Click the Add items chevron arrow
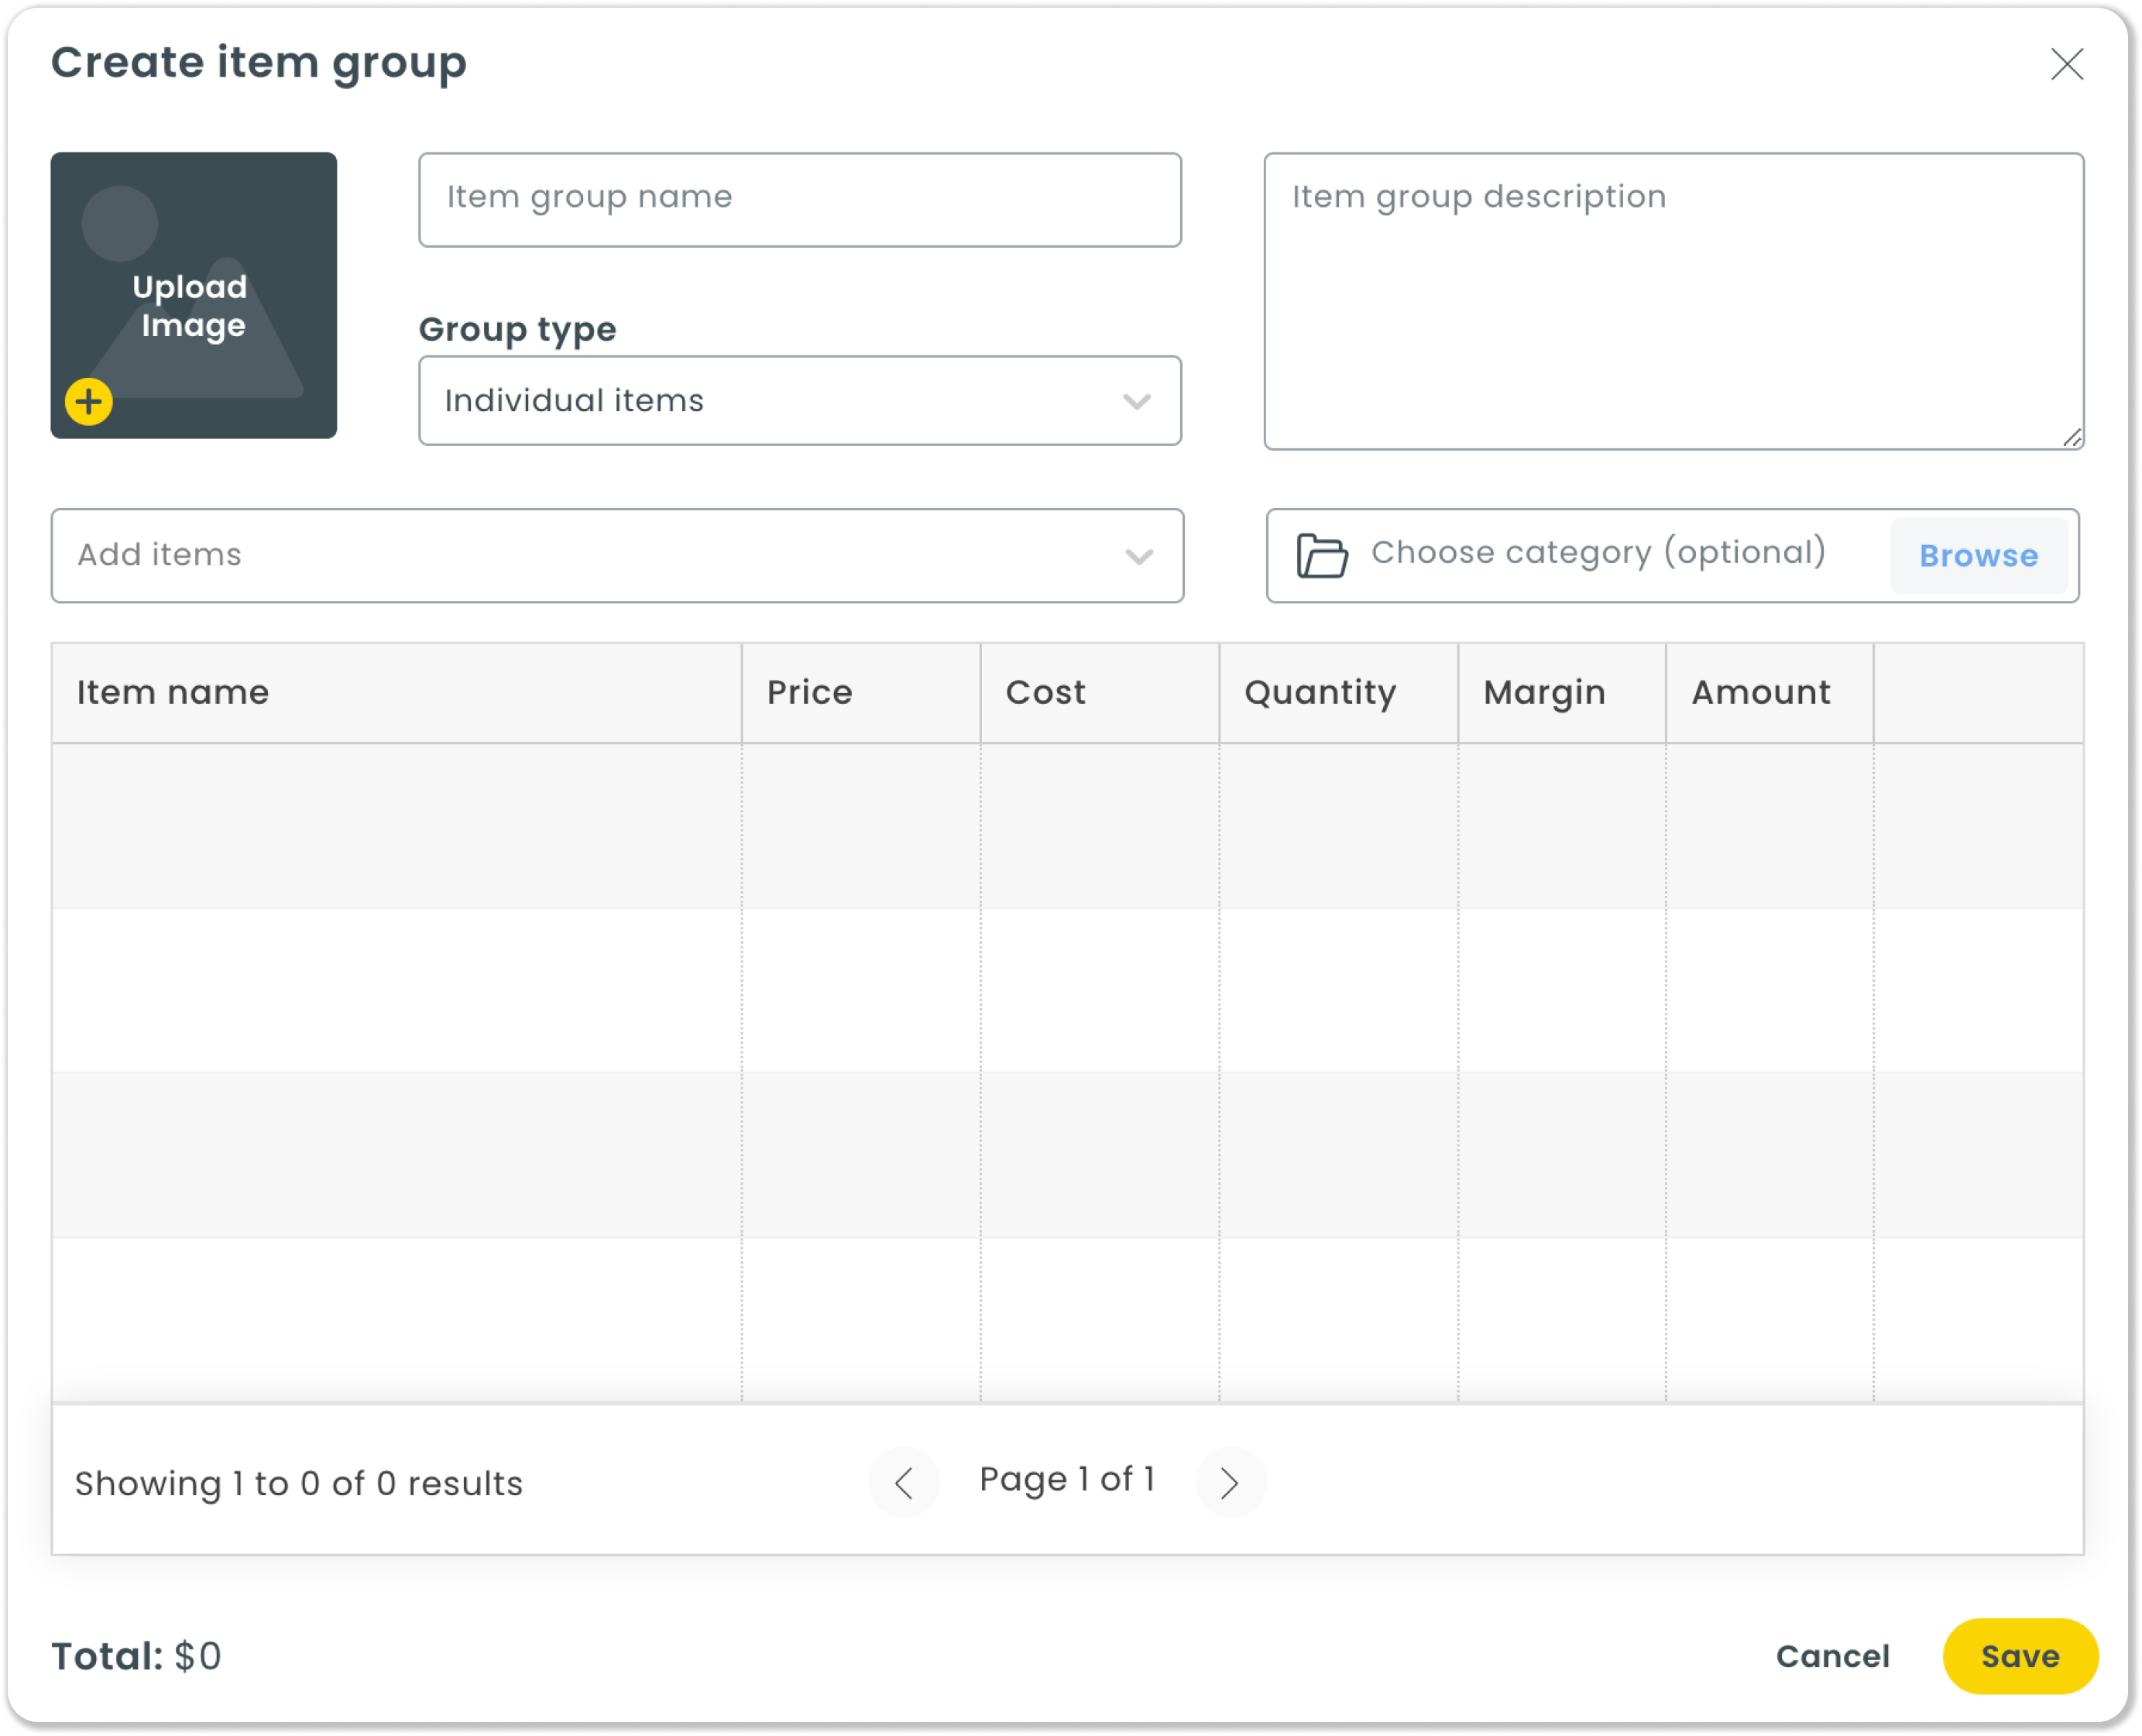 point(1138,556)
